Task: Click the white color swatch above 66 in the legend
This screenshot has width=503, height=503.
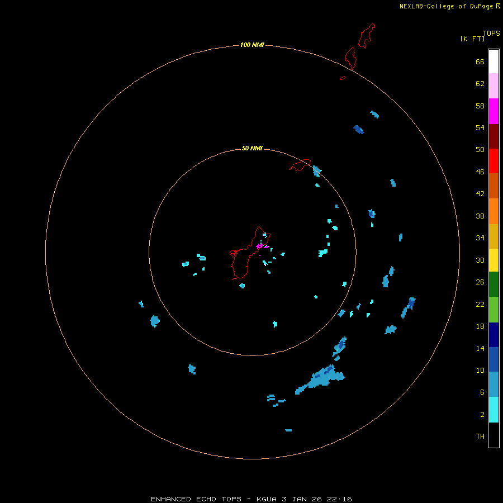Action: pos(493,61)
